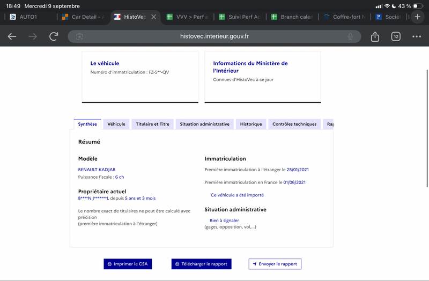
Task: Click the Imprimer le CSA button
Action: [x=128, y=264]
